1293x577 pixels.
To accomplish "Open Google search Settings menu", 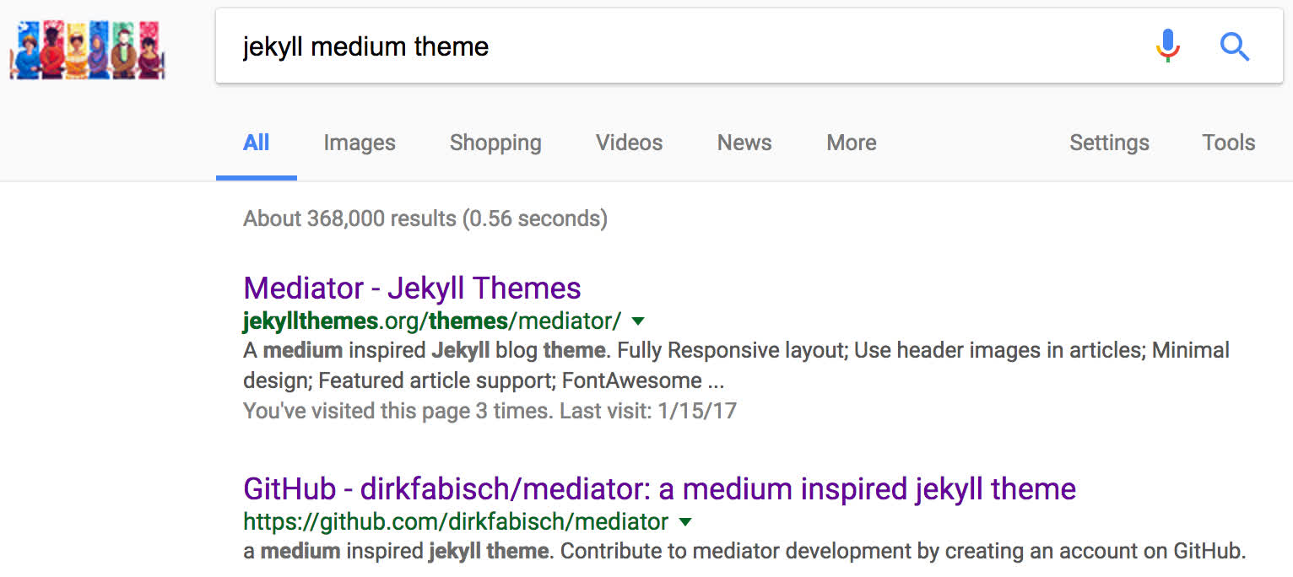I will pyautogui.click(x=1108, y=143).
